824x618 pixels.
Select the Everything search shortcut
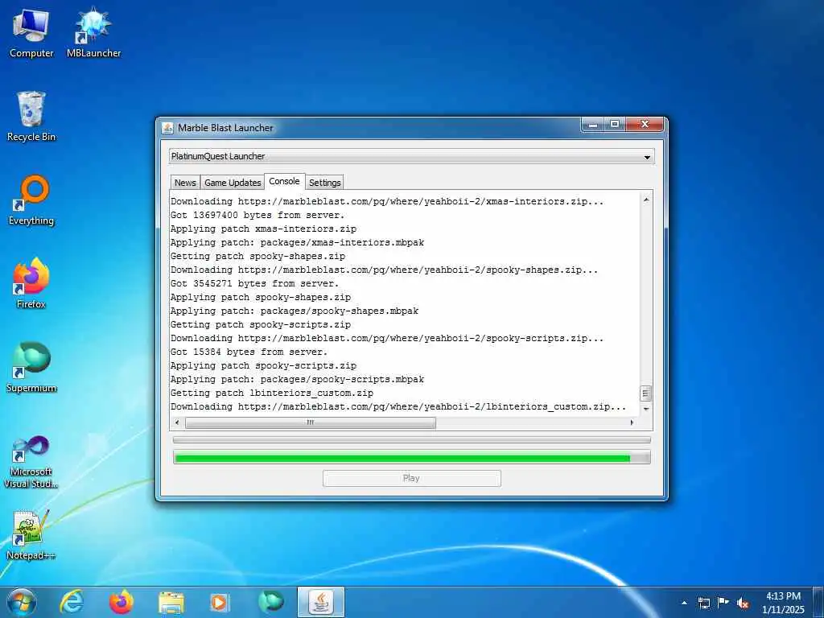pyautogui.click(x=31, y=200)
